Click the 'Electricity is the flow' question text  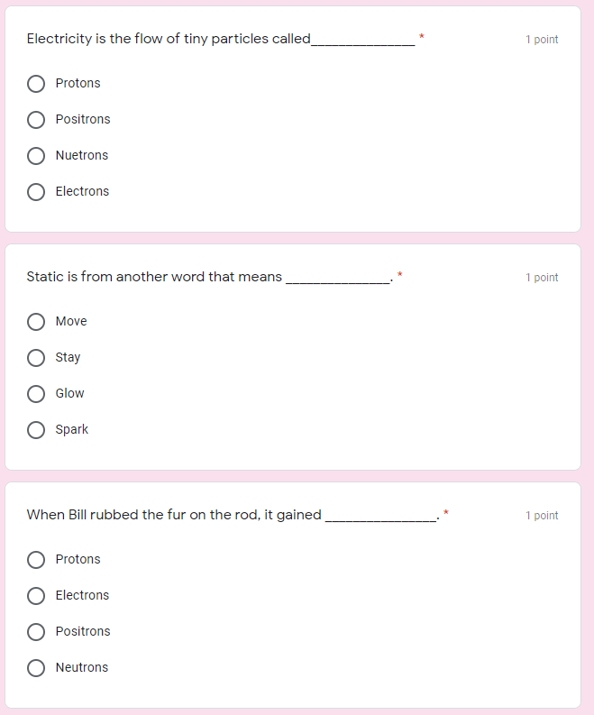(x=169, y=39)
